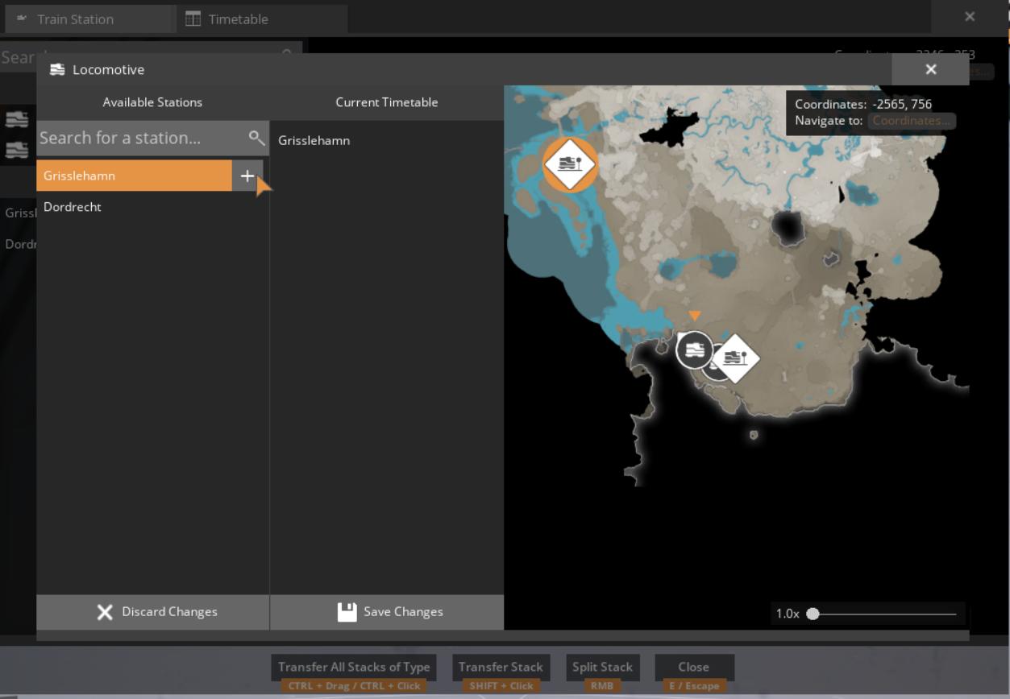Viewport: 1010px width, 699px height.
Task: Click the Locomotive window title icon
Action: 57,70
